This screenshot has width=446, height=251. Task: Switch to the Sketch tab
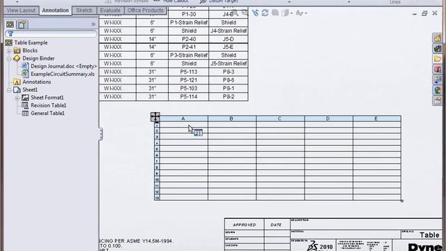(x=84, y=10)
